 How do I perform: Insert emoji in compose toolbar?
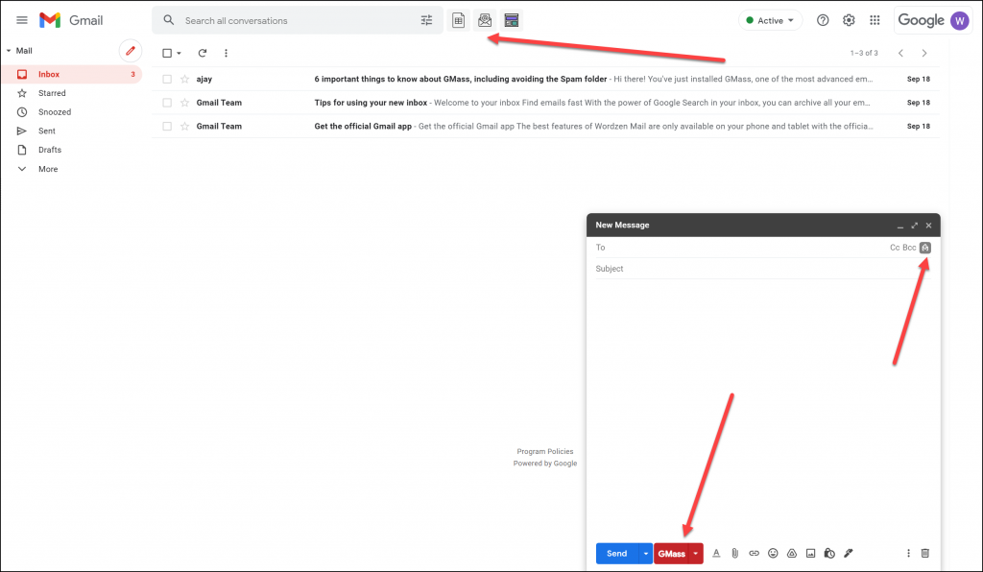click(x=773, y=553)
